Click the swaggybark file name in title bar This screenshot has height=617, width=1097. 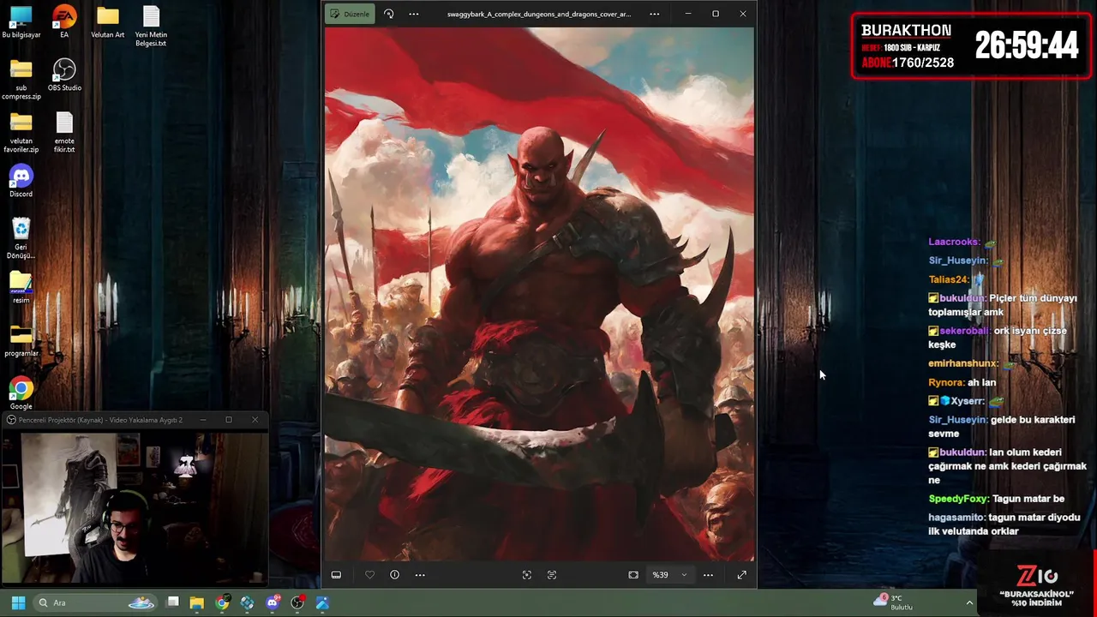coord(539,14)
